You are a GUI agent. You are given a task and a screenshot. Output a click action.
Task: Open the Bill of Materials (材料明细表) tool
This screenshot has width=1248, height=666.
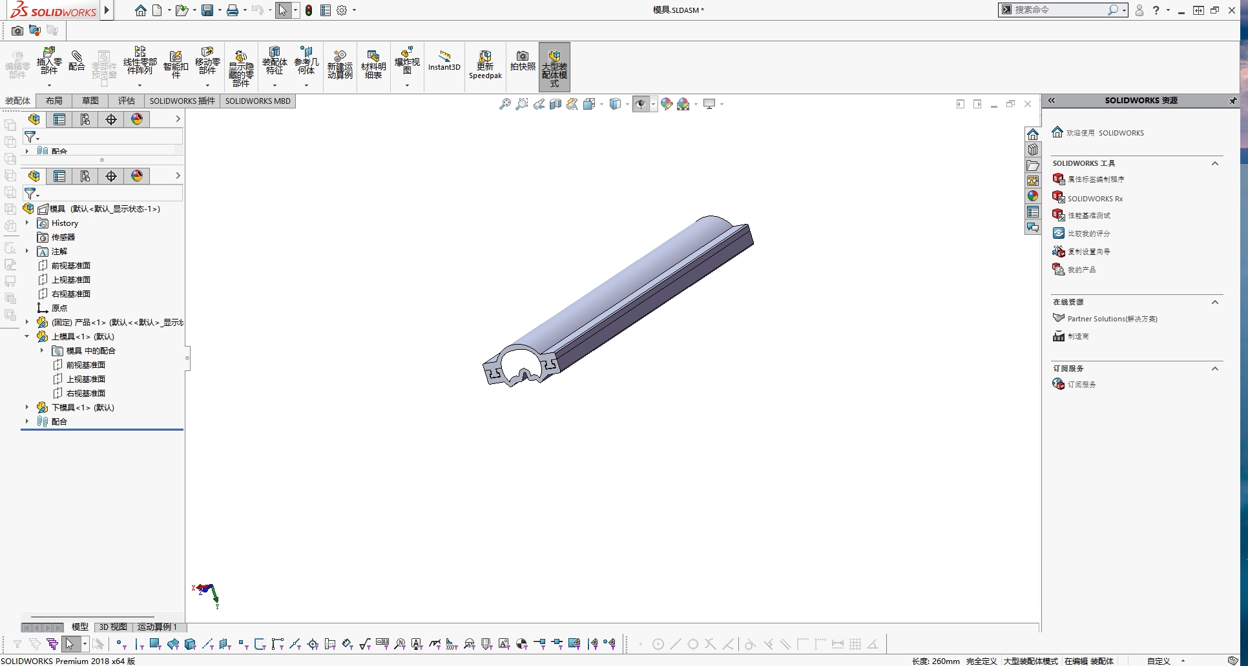click(373, 65)
